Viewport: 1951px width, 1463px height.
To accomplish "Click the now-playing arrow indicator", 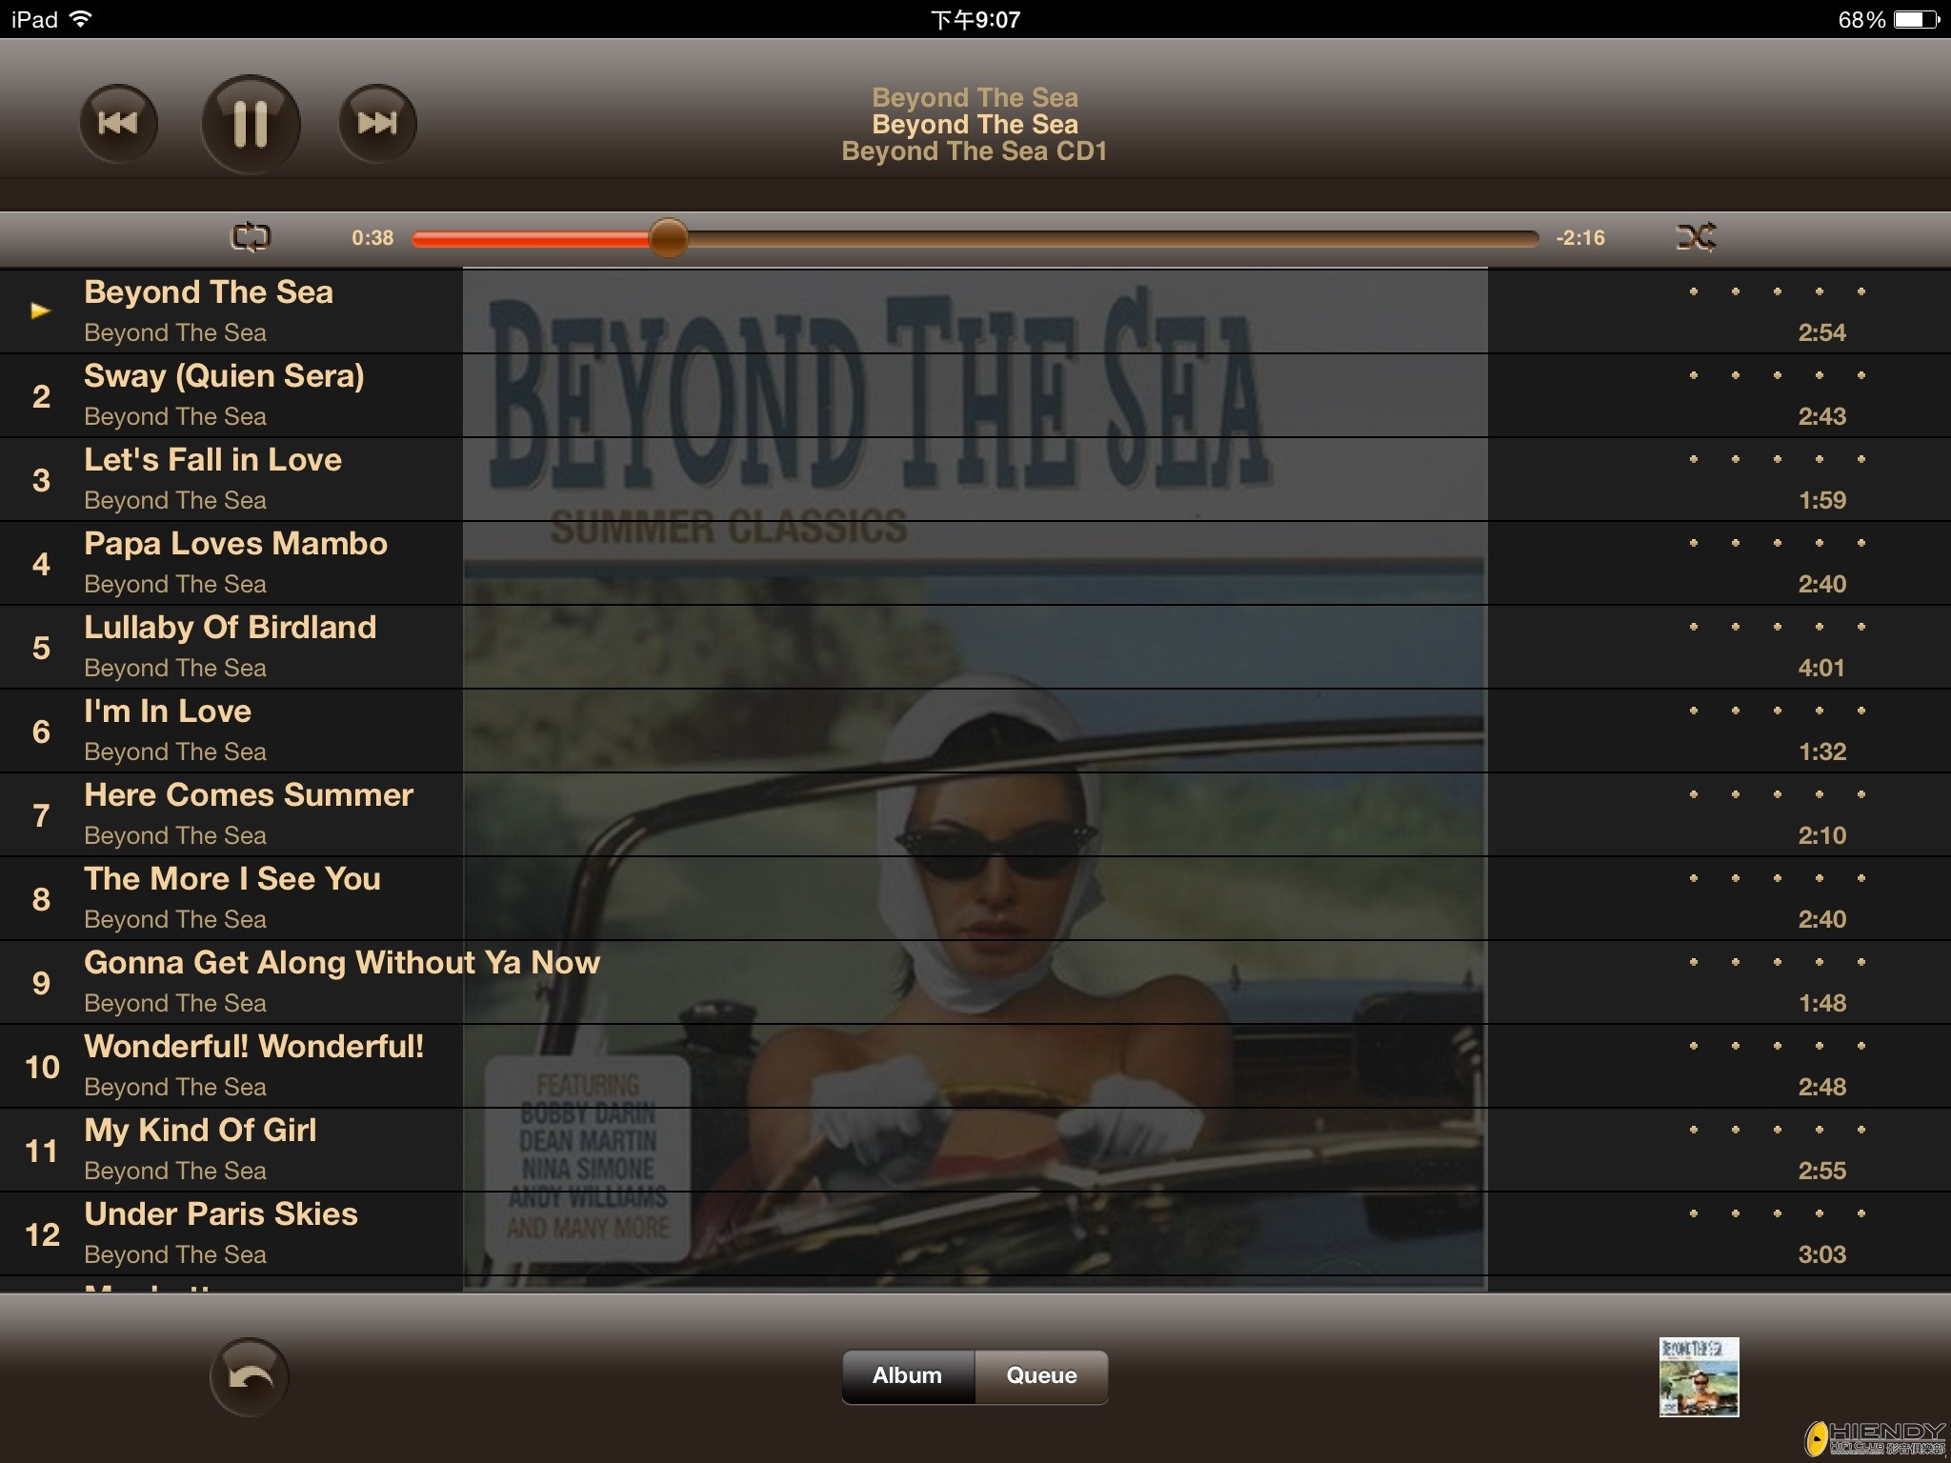I will pos(40,311).
